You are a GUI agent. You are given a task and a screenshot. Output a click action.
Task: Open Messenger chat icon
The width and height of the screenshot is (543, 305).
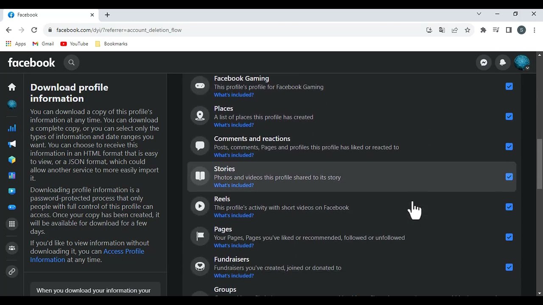pyautogui.click(x=484, y=63)
